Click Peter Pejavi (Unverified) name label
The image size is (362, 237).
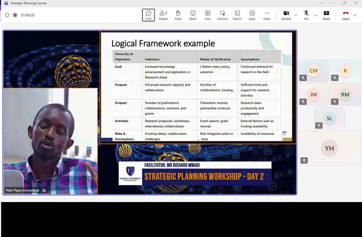tap(23, 190)
